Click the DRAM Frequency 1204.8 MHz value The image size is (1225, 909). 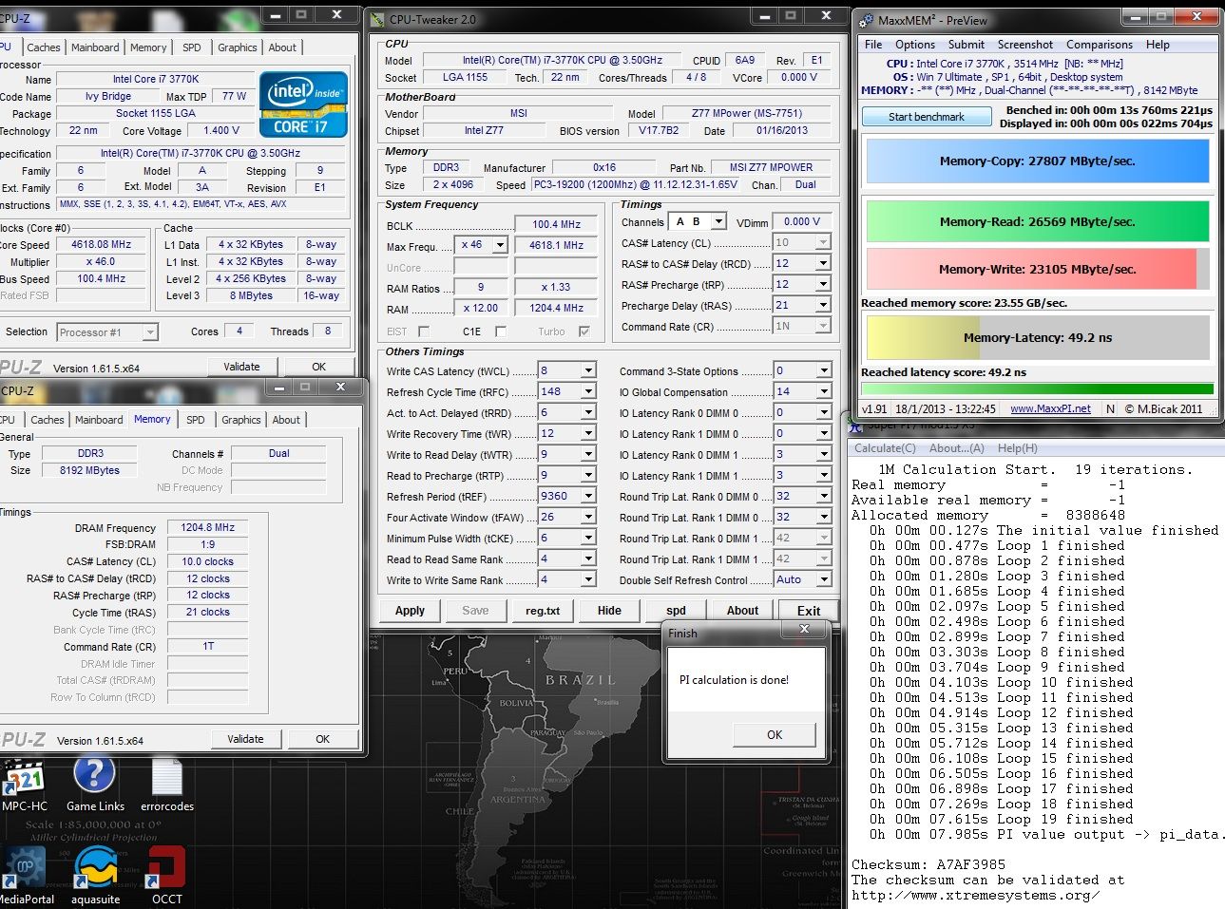[x=208, y=527]
